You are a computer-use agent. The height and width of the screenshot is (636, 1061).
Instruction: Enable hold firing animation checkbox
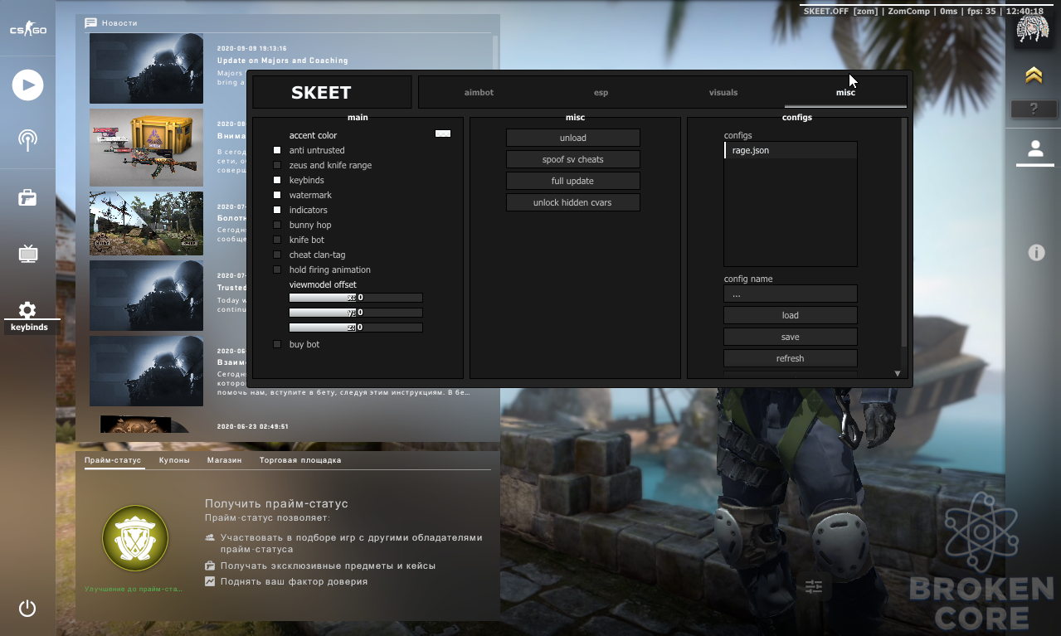coord(277,269)
